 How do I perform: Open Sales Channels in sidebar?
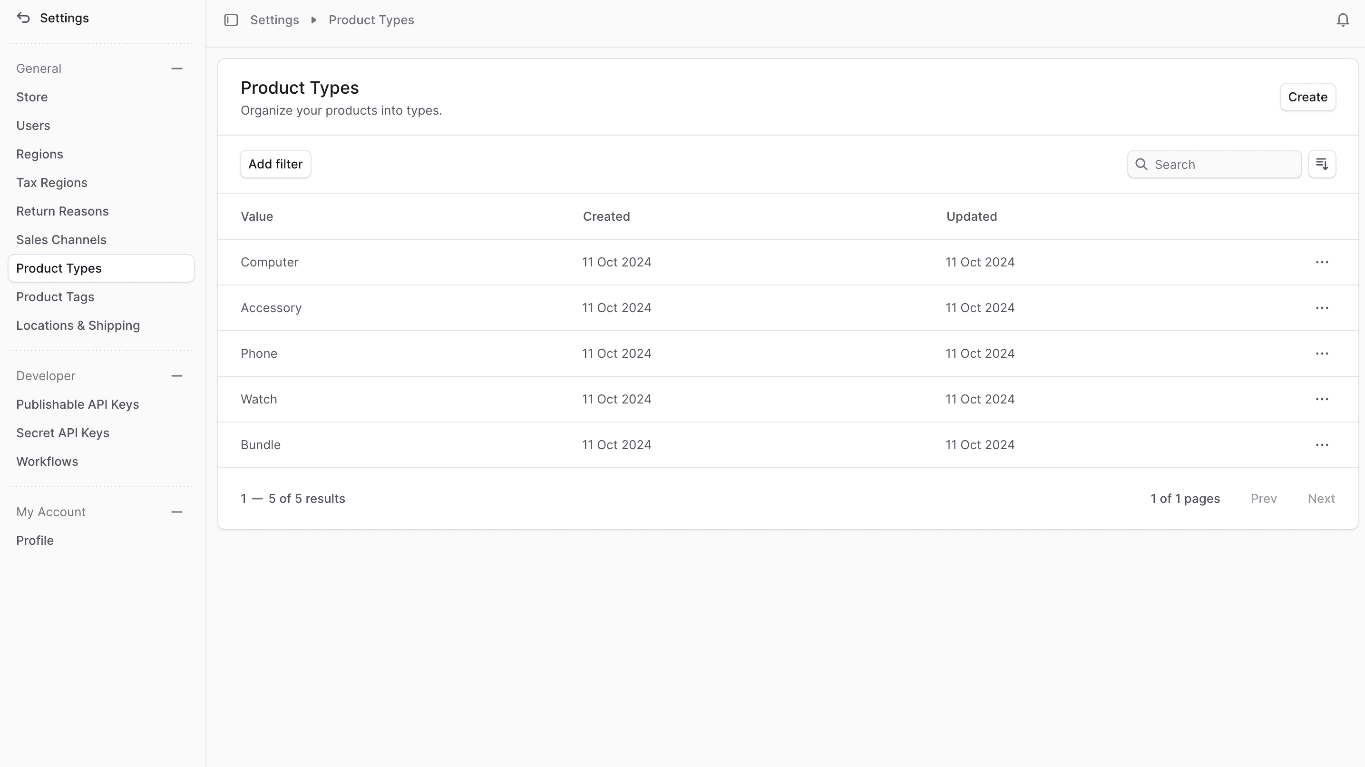[x=61, y=240]
